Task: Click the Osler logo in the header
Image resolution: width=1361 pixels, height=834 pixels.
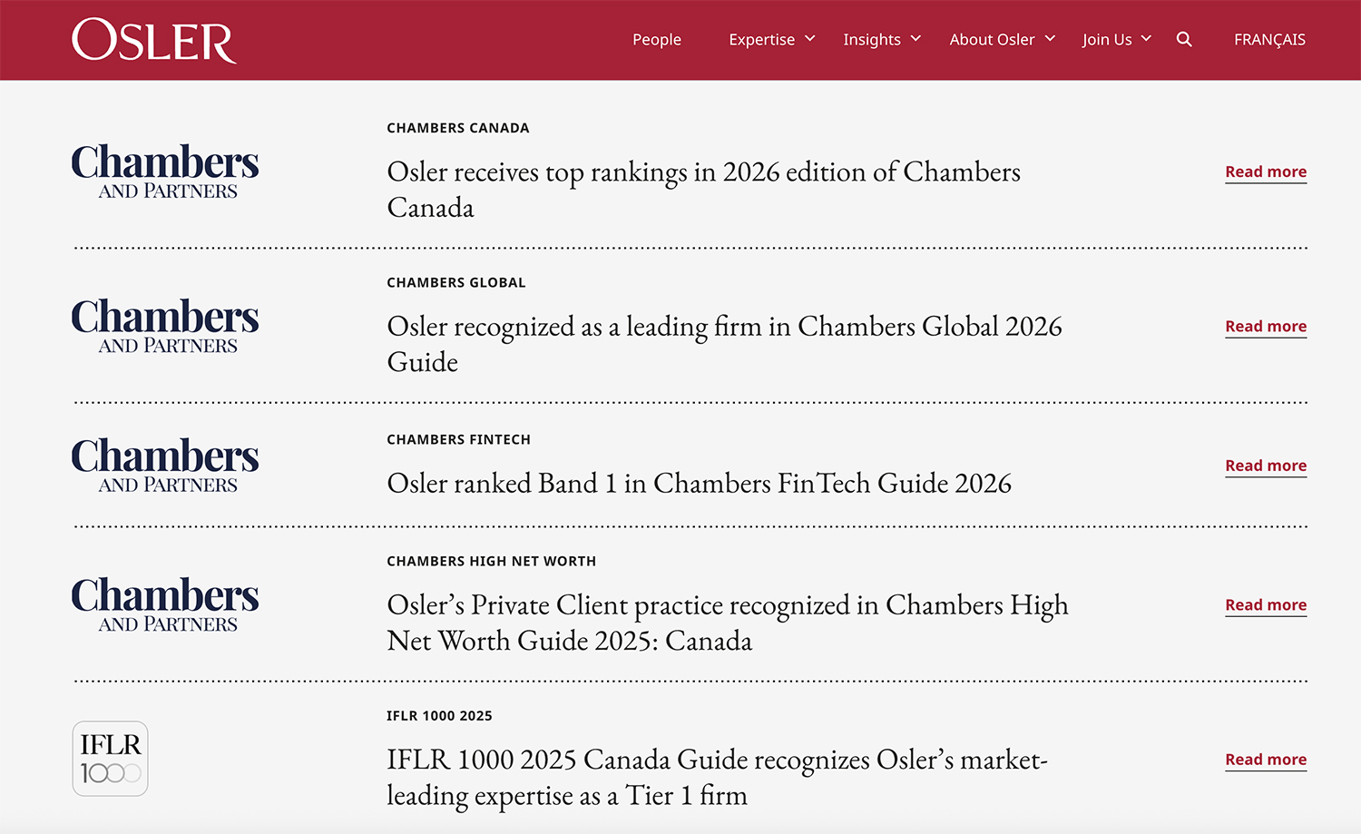Action: pos(153,40)
